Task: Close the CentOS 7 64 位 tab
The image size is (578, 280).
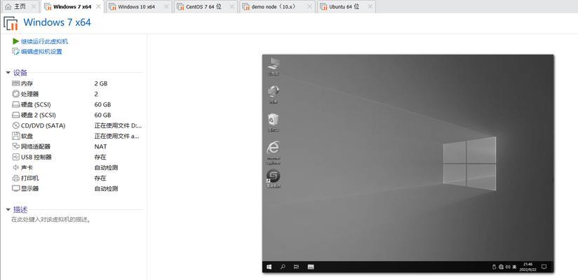Action: tap(233, 6)
